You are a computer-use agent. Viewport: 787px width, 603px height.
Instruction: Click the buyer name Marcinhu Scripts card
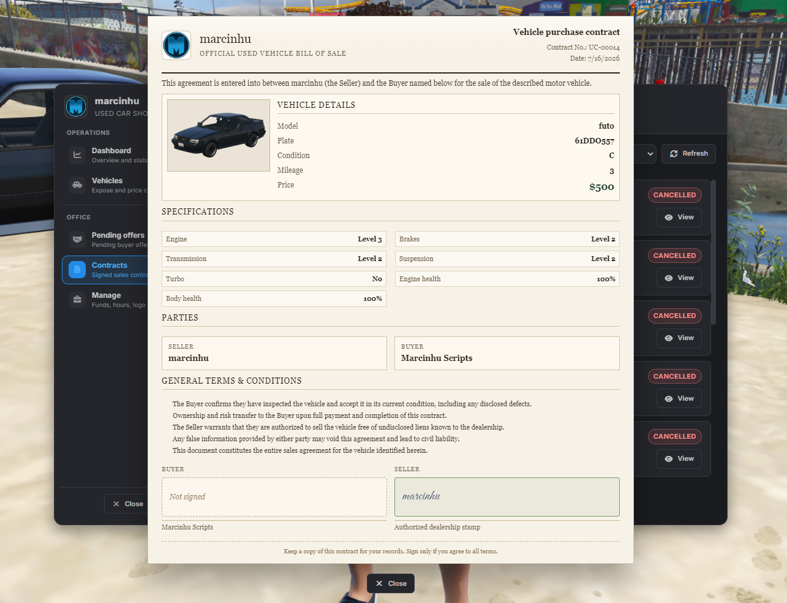click(x=507, y=353)
